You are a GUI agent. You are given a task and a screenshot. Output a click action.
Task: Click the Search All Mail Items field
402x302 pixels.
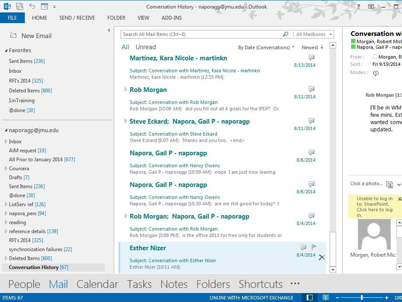[202, 34]
